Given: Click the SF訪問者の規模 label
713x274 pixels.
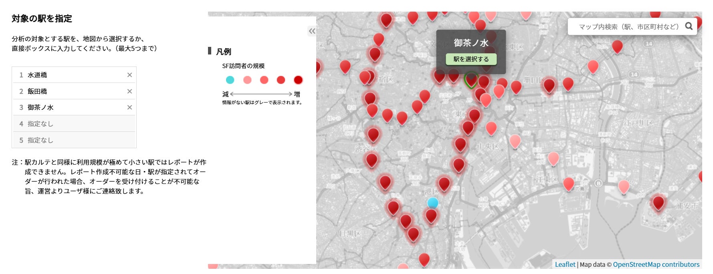Looking at the screenshot, I should click(x=243, y=66).
